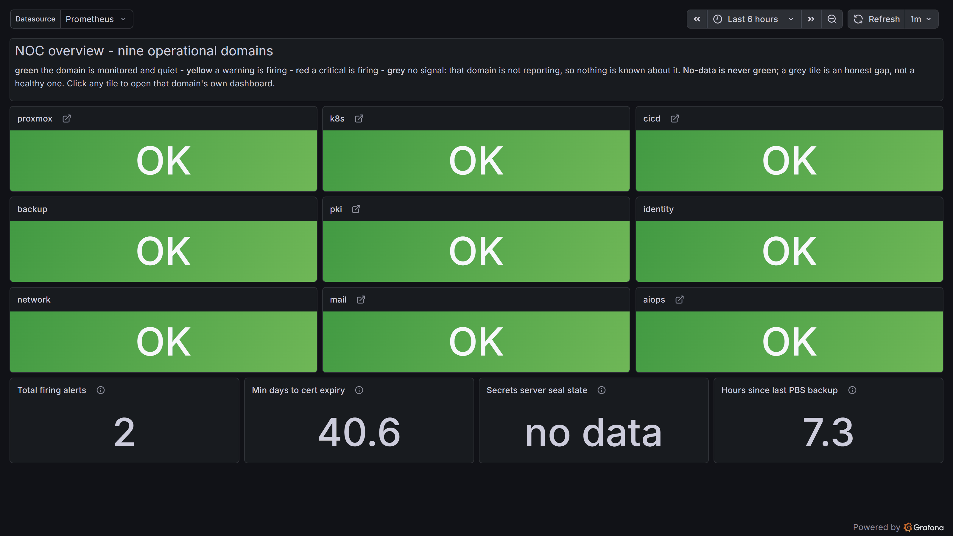Show info for Min days to cert expiry
953x536 pixels.
click(359, 390)
